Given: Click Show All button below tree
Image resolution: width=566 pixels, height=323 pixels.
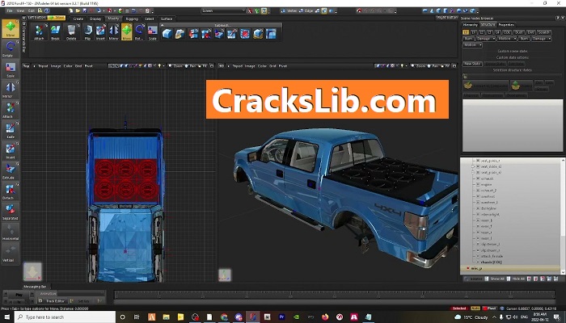Looking at the screenshot, I should [x=495, y=279].
